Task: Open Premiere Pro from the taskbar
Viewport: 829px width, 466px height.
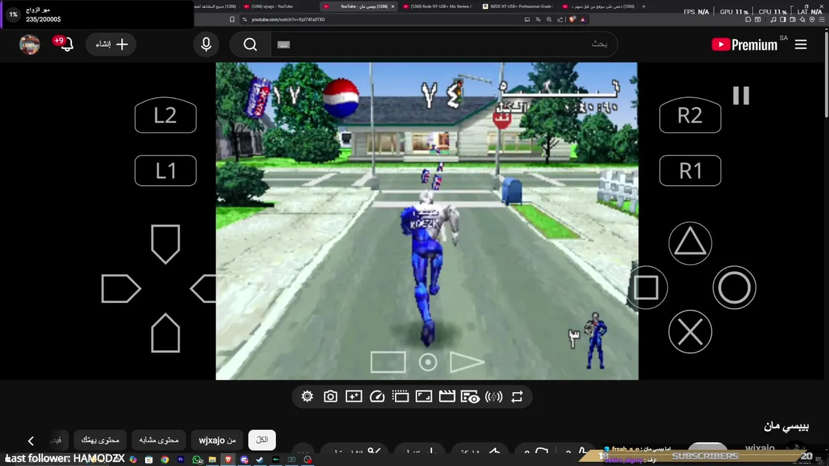Action: (x=181, y=460)
